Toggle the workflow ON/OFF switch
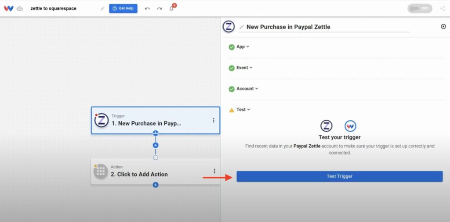The width and height of the screenshot is (450, 222). tap(420, 8)
